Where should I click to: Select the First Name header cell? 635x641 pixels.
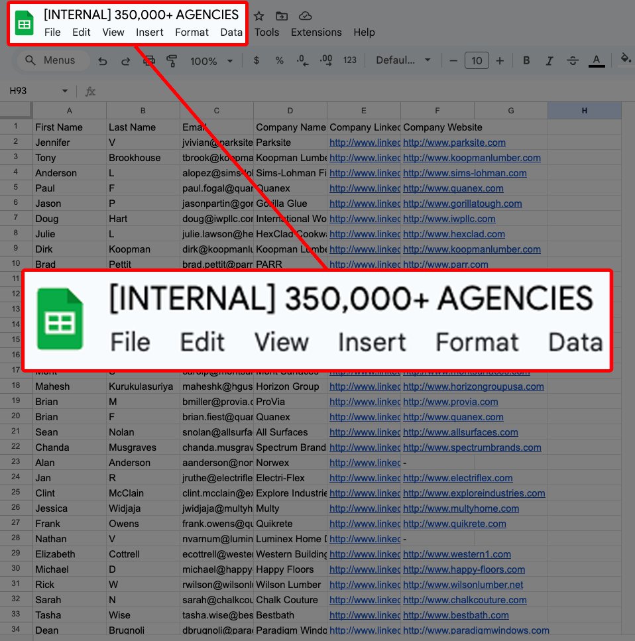[x=70, y=127]
